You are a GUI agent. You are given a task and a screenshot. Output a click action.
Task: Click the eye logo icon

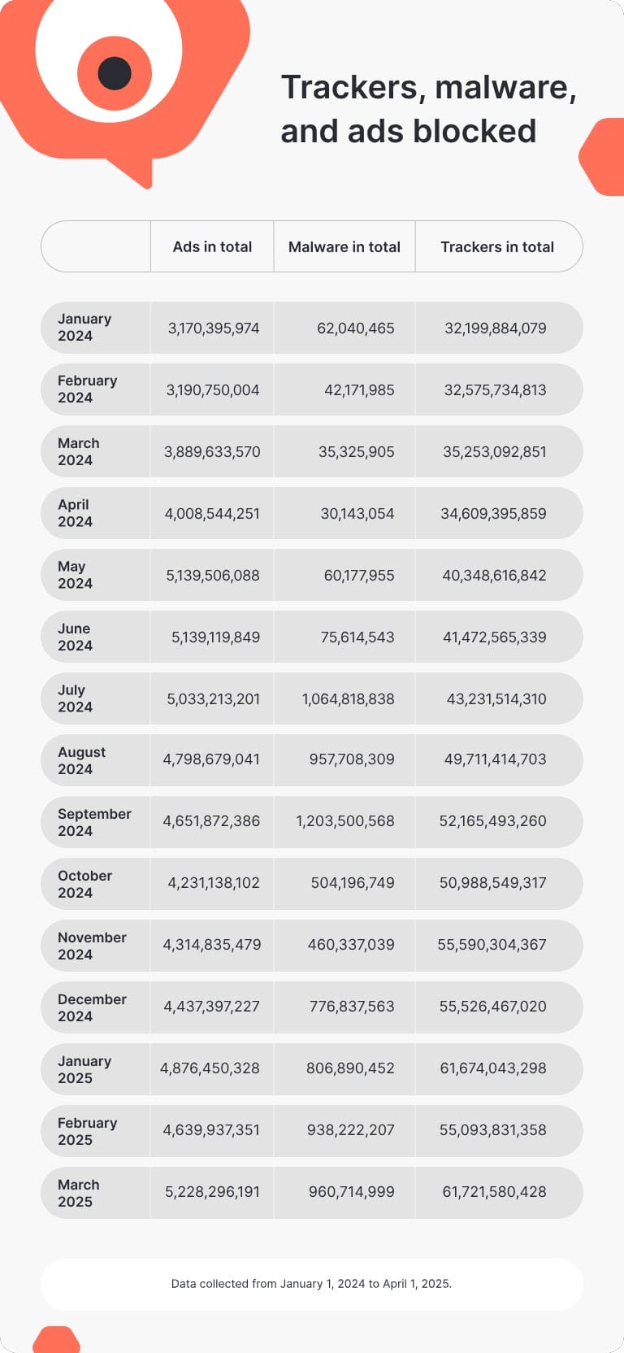[115, 73]
